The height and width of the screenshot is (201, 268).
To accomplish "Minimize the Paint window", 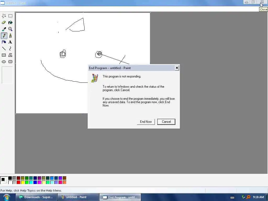I will [247, 2].
